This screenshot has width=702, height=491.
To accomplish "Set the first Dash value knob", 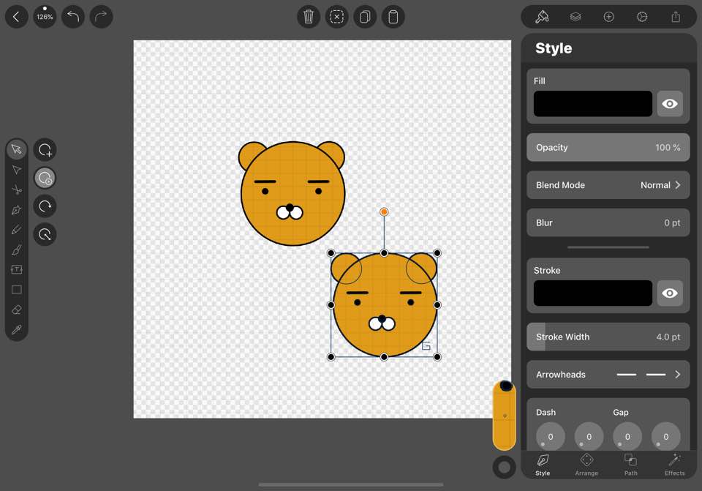I will (x=550, y=436).
